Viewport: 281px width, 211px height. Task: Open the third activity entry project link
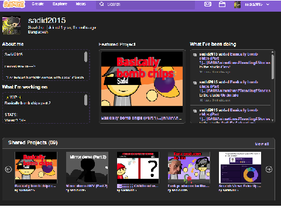[x=235, y=114]
